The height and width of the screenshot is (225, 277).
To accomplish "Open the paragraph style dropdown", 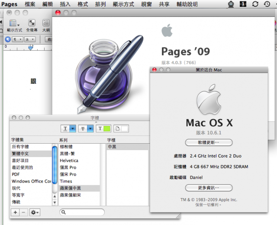I will coord(17,39).
